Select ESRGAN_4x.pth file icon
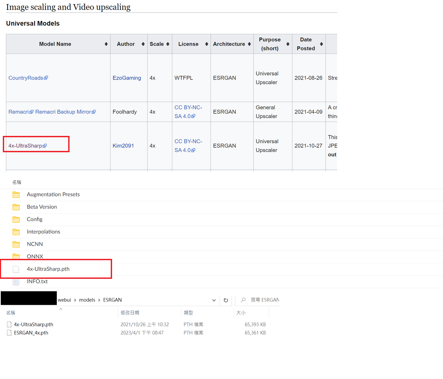Image resolution: width=443 pixels, height=379 pixels. (x=9, y=333)
